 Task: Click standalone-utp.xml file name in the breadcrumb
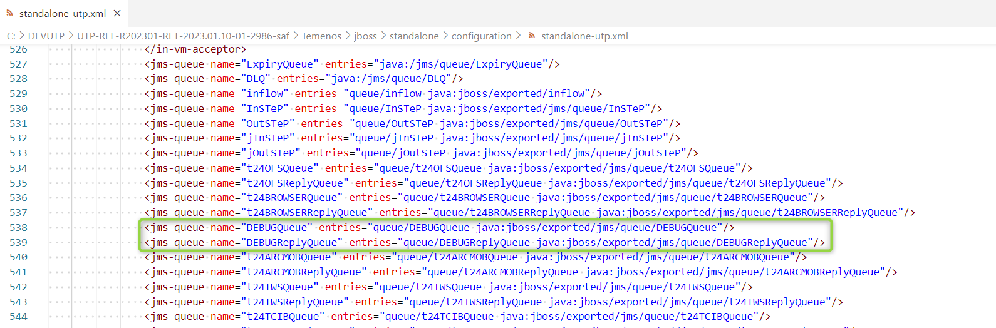(x=584, y=36)
